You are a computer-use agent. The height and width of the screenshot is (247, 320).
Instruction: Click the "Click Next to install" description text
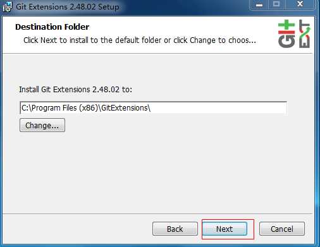pos(140,40)
